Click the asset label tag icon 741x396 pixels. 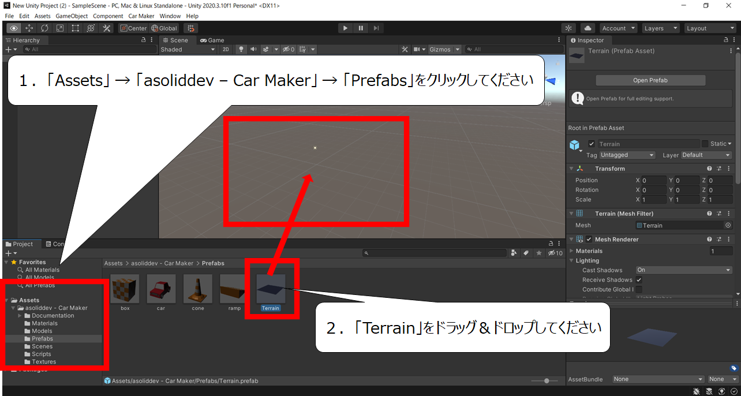click(x=733, y=368)
